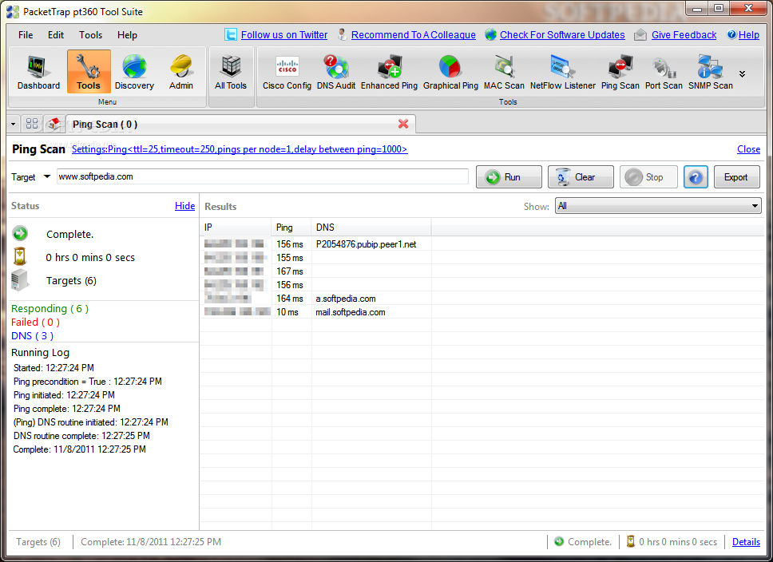Click the green Complete status icon
Screen dimensions: 773x562
(20, 234)
